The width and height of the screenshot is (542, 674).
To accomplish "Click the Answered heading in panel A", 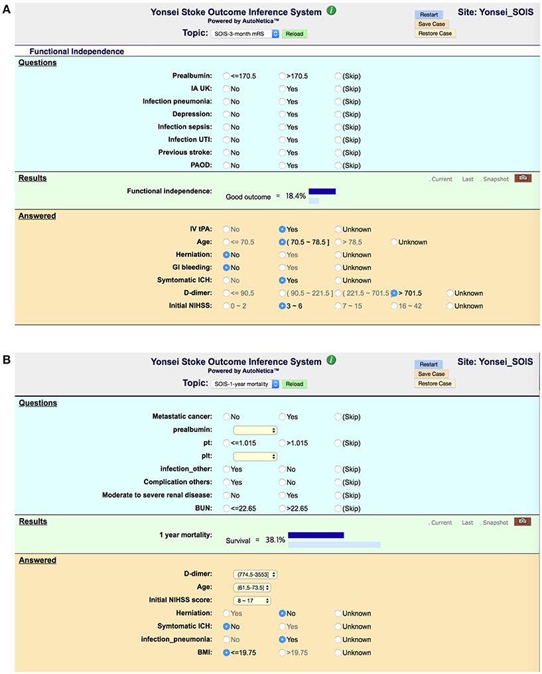I will pyautogui.click(x=37, y=216).
